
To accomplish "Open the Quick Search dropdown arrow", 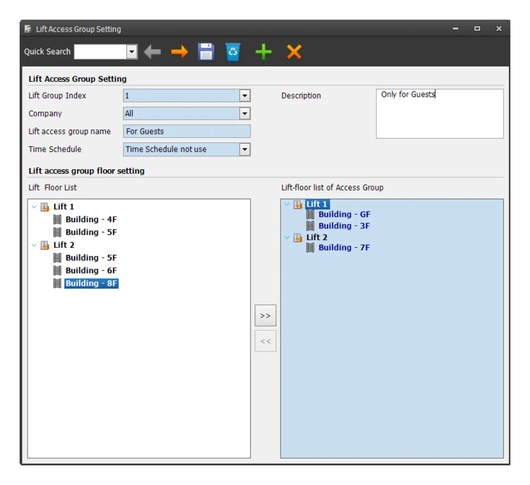I will [x=132, y=52].
